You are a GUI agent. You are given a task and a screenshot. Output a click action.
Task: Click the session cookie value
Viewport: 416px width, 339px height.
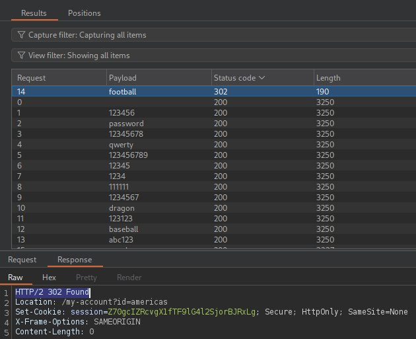pos(182,312)
